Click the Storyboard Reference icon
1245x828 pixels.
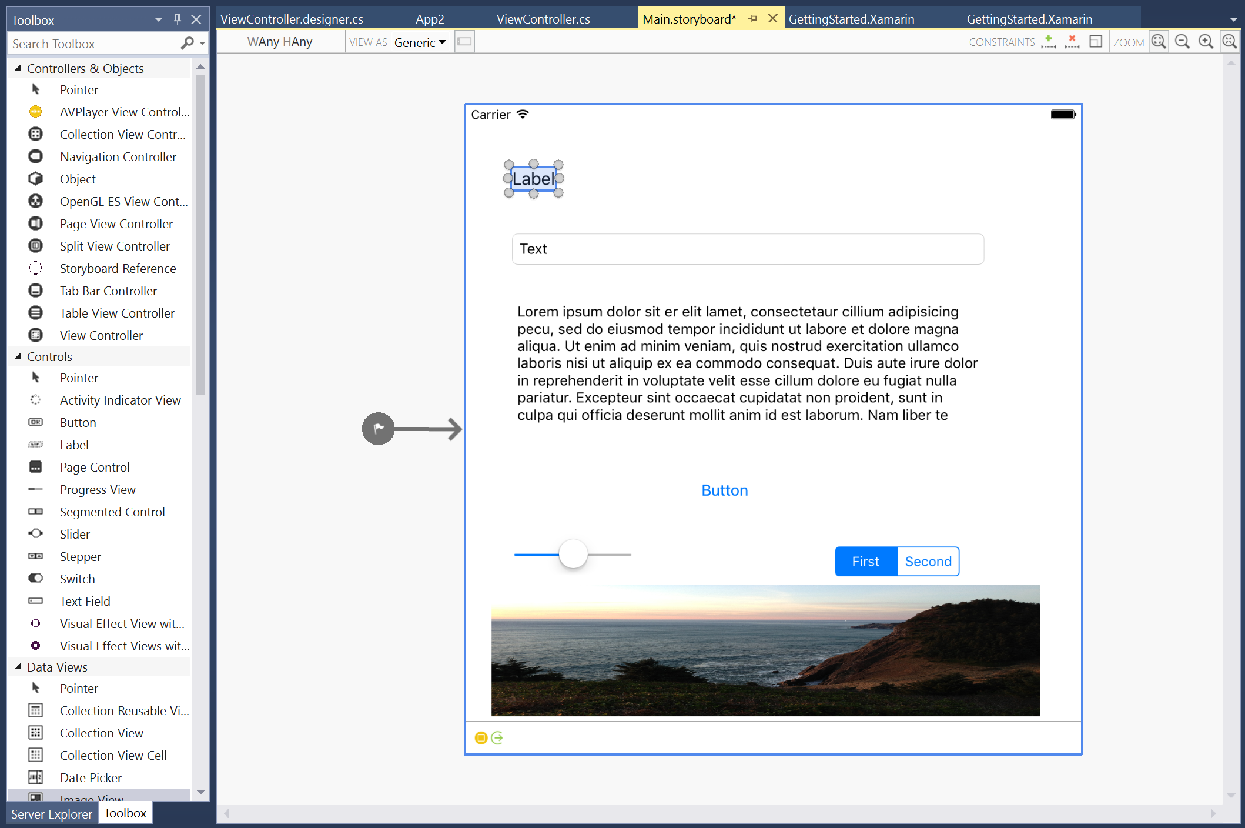coord(35,268)
